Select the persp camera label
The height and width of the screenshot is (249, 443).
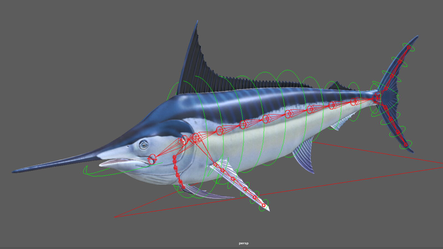click(x=243, y=243)
